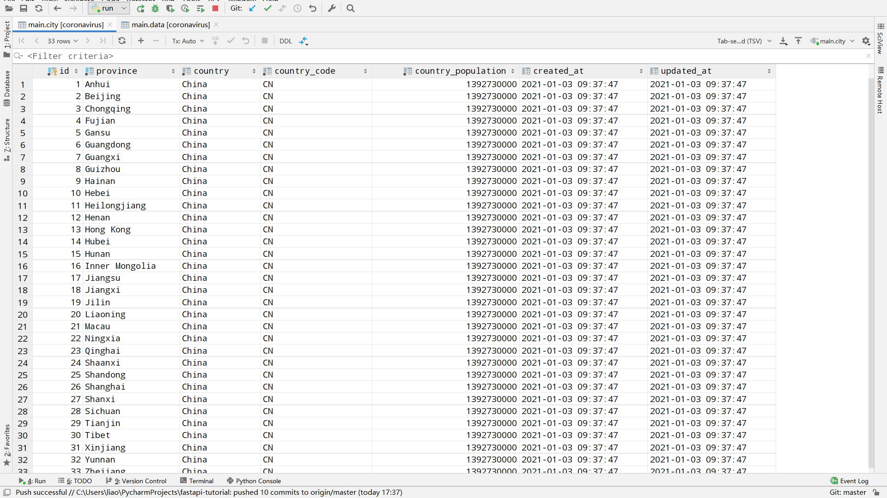Click the add row (+) icon
Image resolution: width=887 pixels, height=498 pixels.
tap(141, 41)
